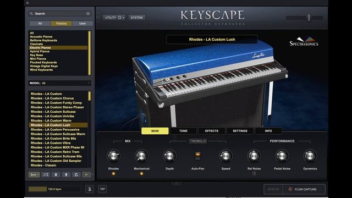Switch to the Main tab
The image size is (352, 198).
point(155,131)
